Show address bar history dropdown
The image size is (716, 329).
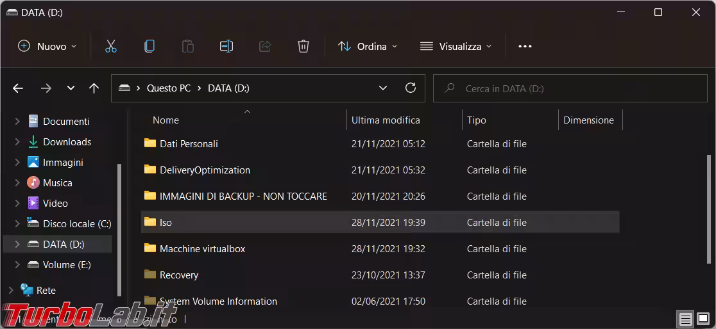[383, 88]
